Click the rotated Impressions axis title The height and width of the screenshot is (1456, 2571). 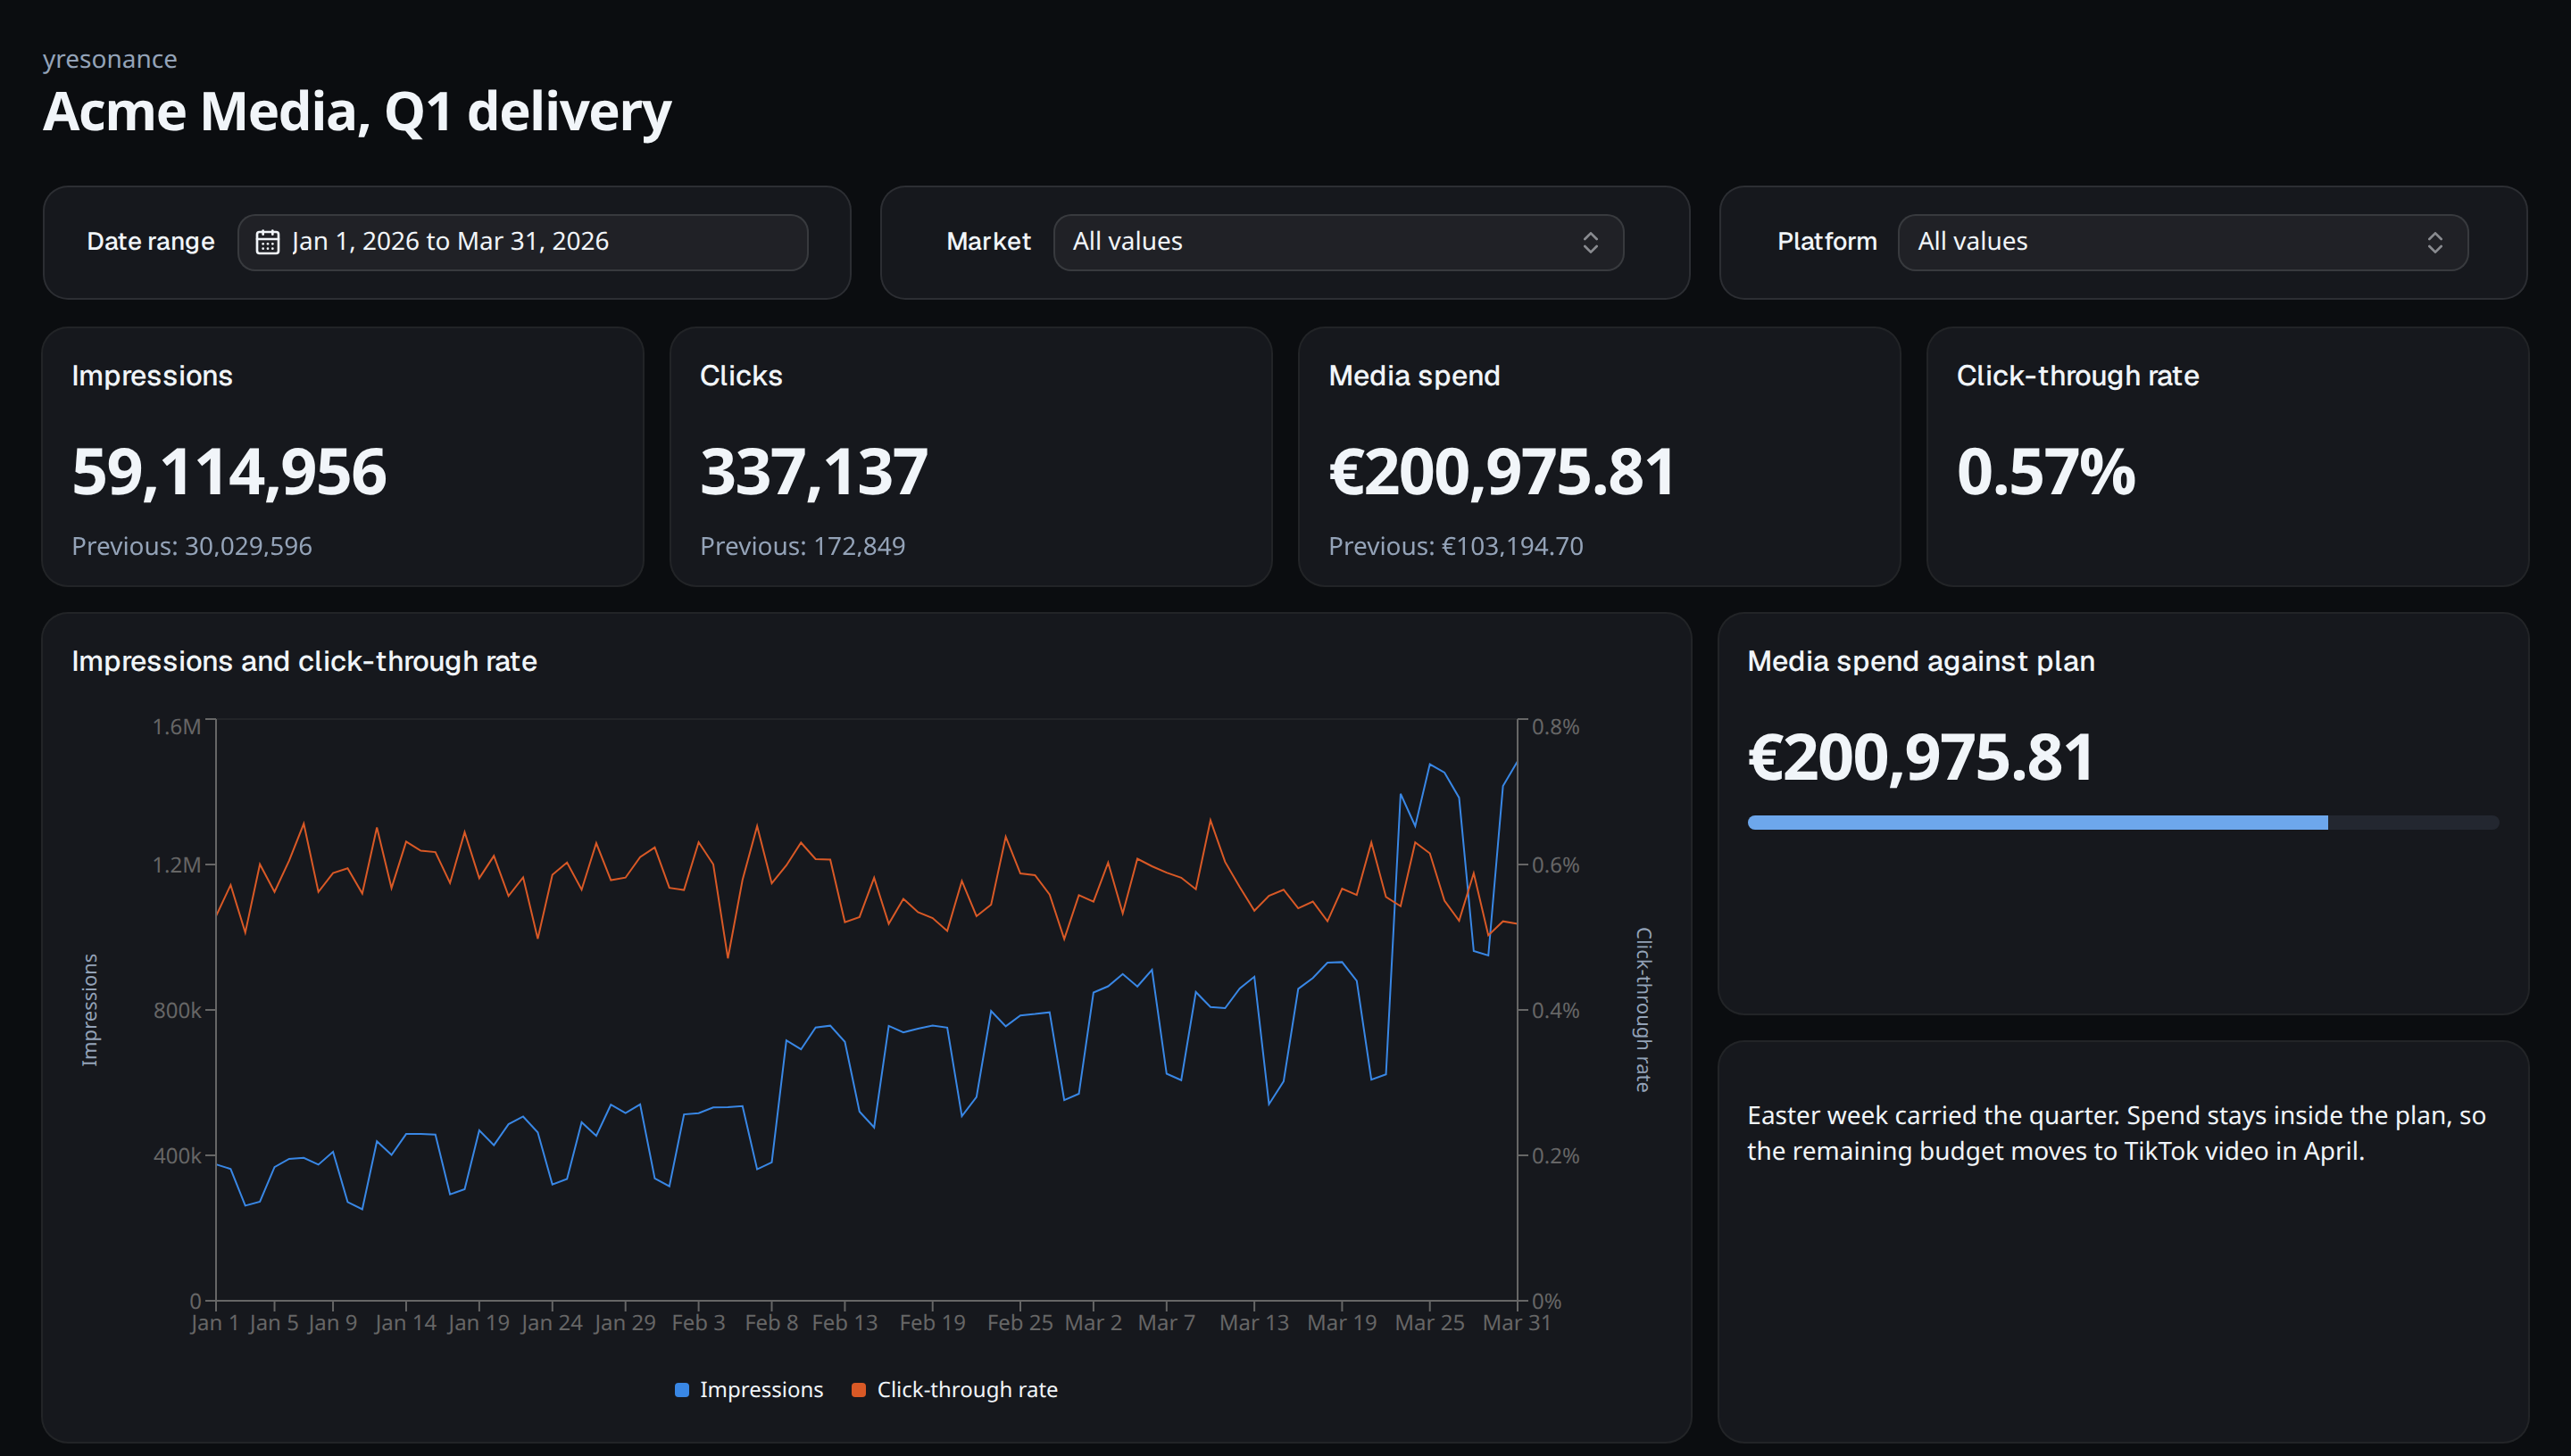point(89,1009)
